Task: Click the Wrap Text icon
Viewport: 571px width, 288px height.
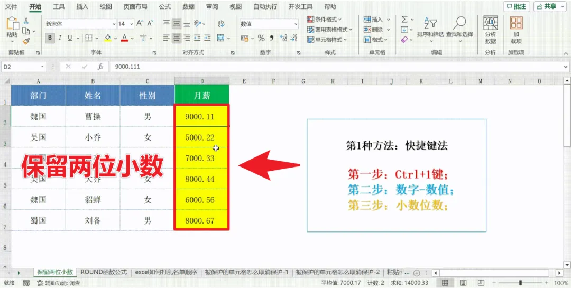Action: (222, 24)
